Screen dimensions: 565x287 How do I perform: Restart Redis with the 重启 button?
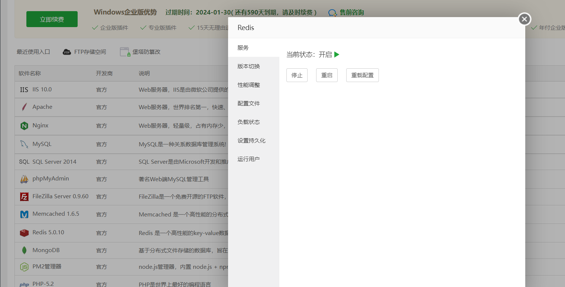pos(327,75)
